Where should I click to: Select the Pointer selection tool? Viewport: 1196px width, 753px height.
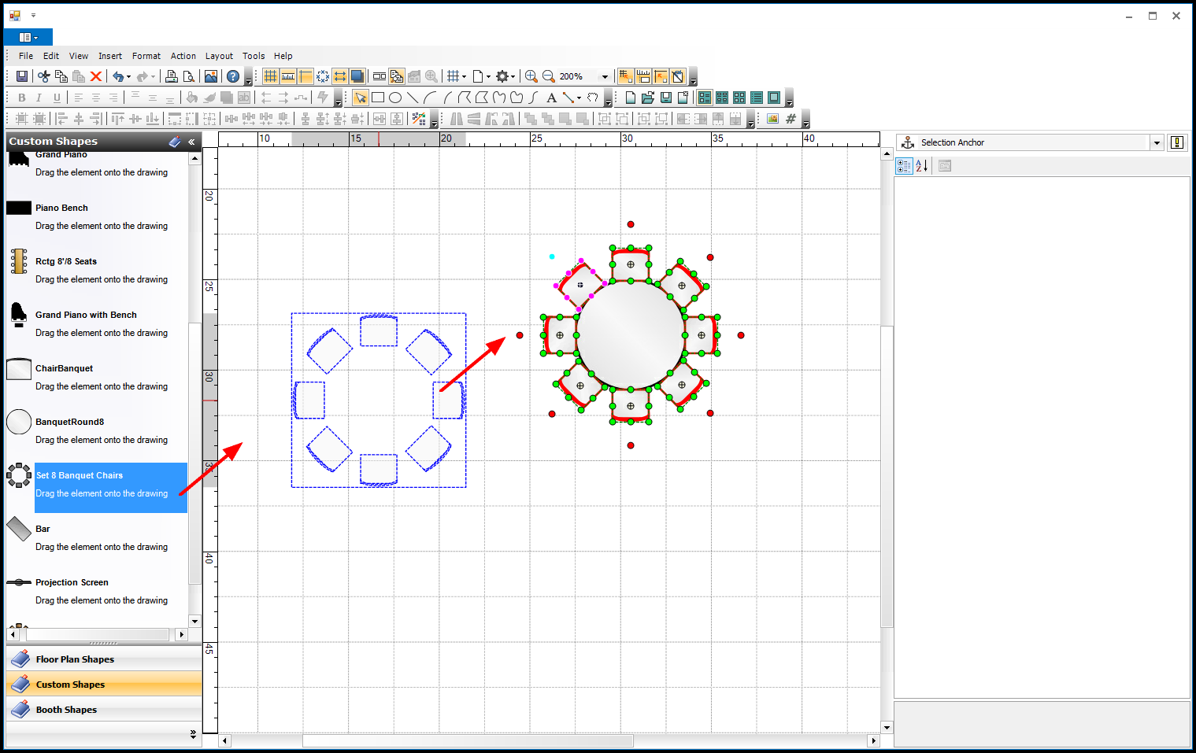(x=361, y=98)
